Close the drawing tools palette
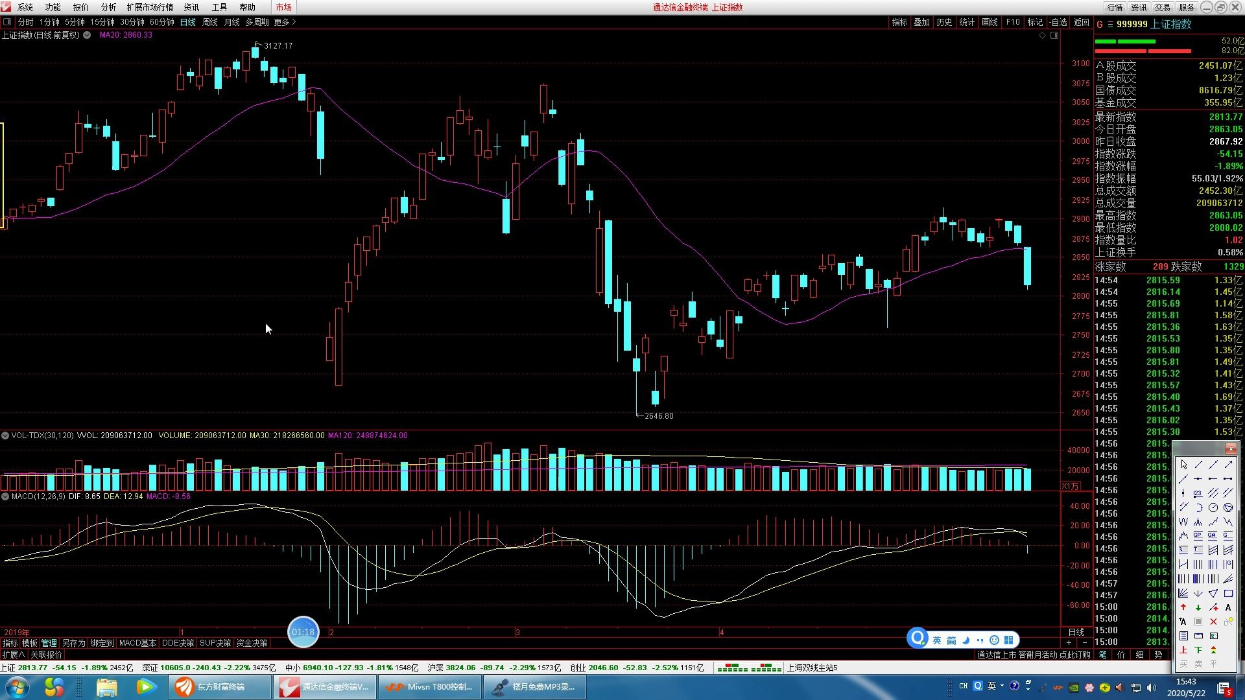Image resolution: width=1245 pixels, height=700 pixels. [x=1230, y=449]
